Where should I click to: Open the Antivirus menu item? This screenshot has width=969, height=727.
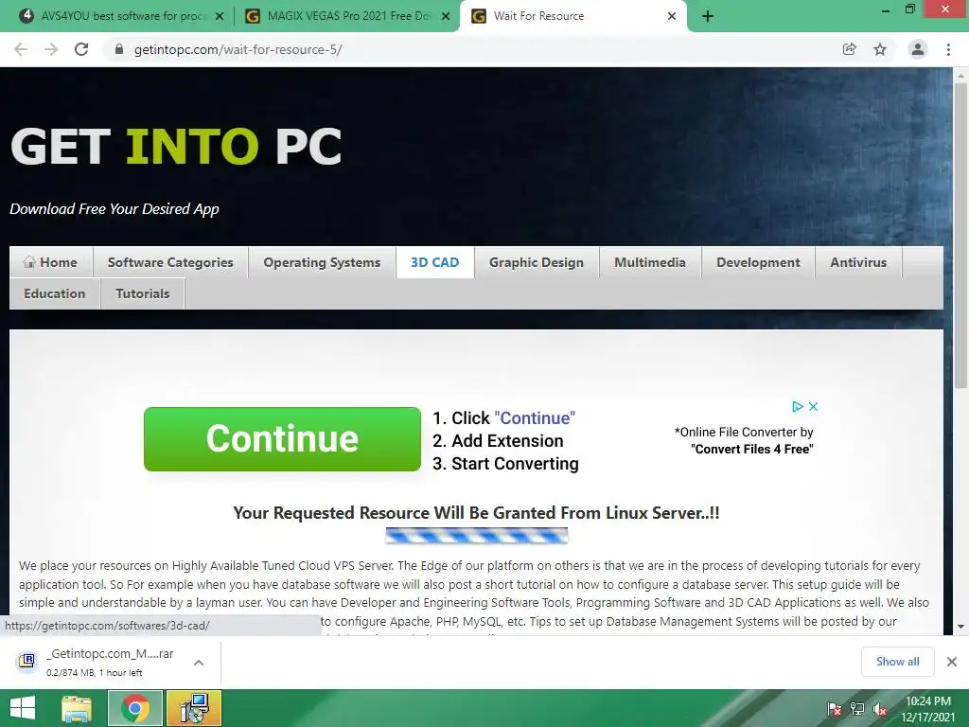coord(858,262)
